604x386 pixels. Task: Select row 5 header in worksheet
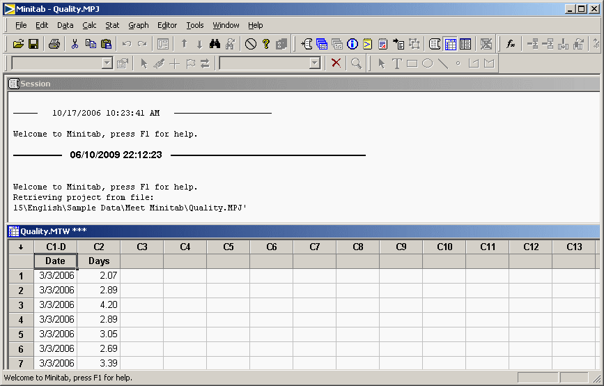pos(21,334)
